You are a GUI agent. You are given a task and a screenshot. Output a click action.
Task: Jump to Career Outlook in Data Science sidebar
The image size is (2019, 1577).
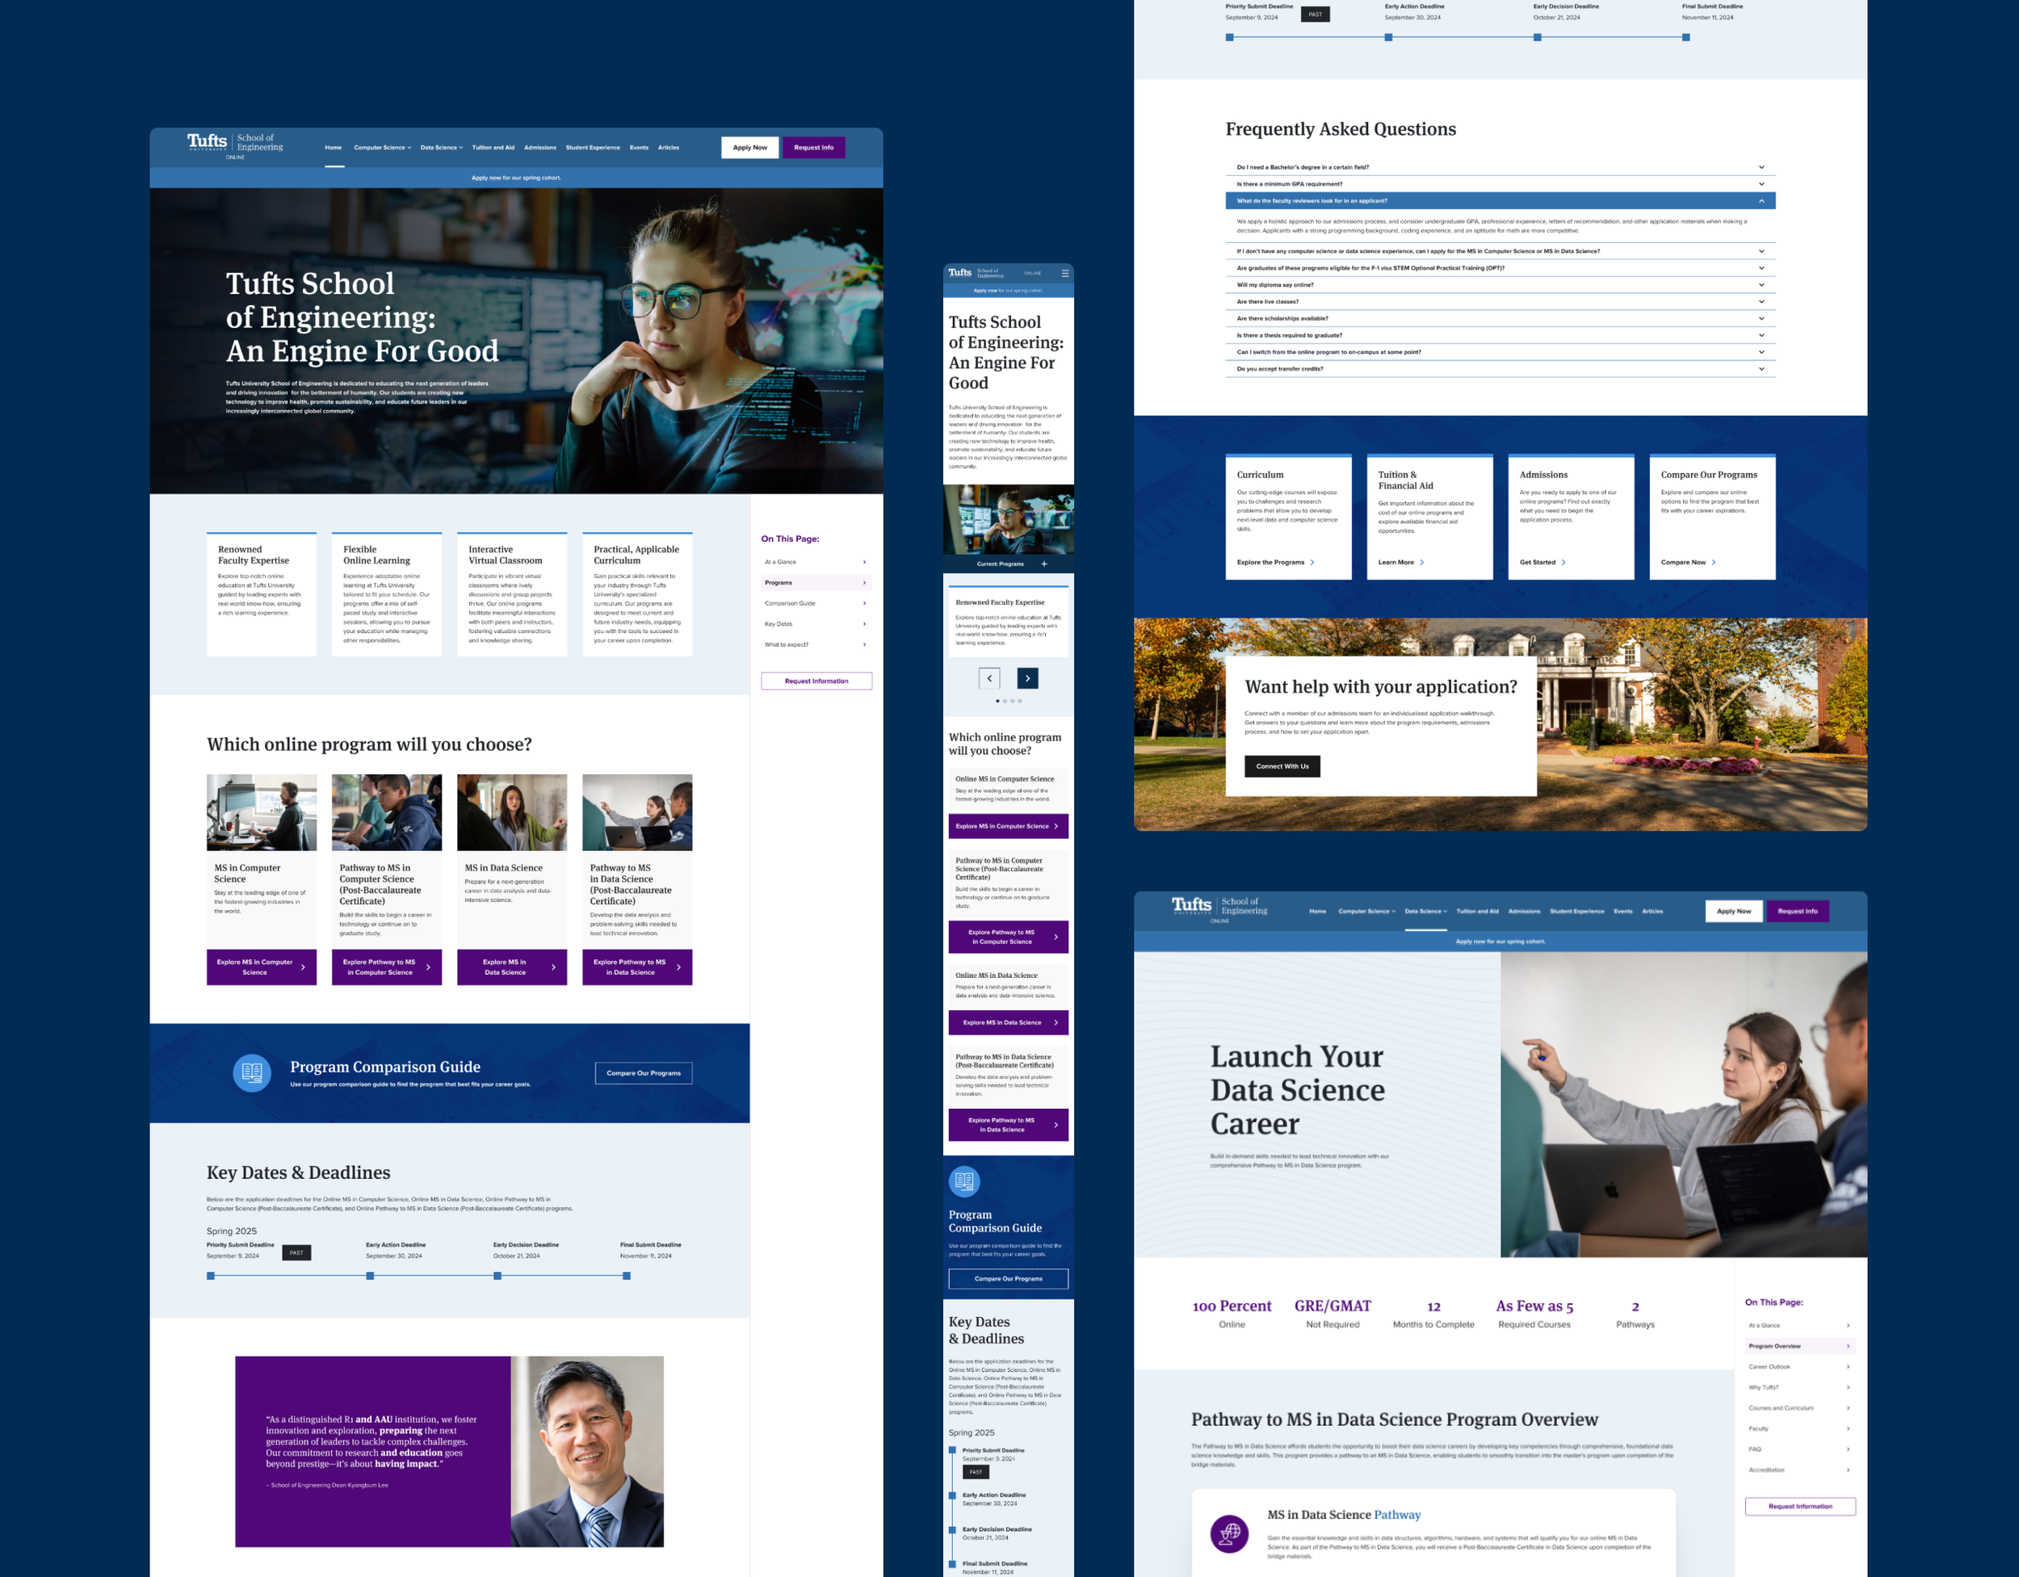coord(1800,1367)
